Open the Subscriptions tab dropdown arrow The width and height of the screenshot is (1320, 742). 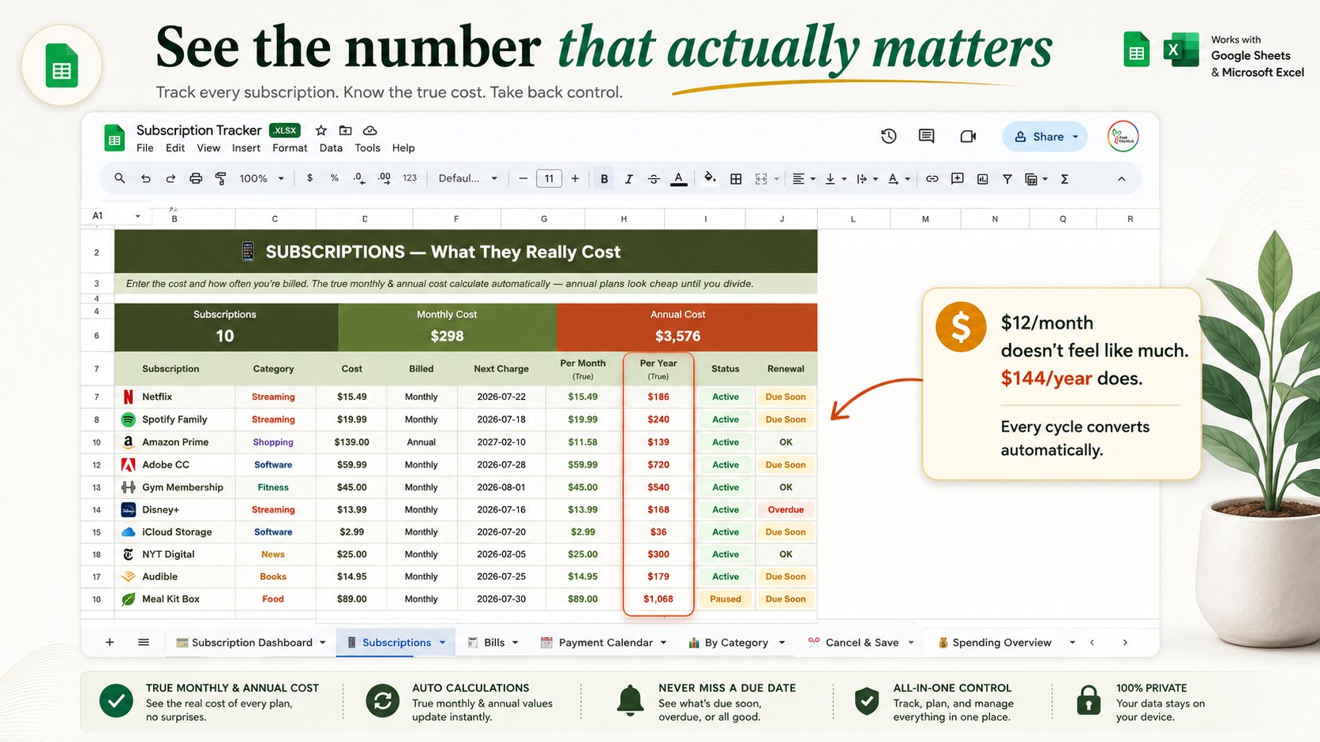(443, 643)
